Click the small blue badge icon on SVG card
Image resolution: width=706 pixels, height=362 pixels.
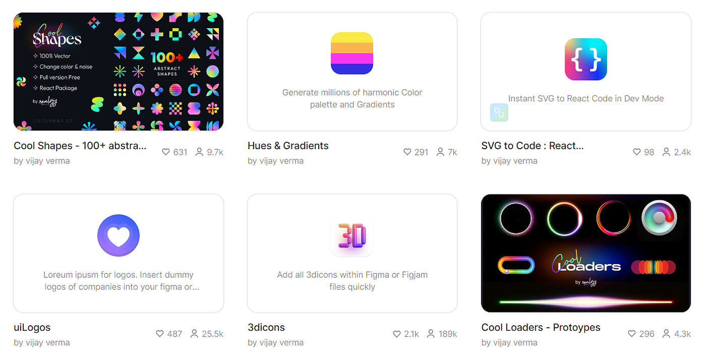coord(499,112)
